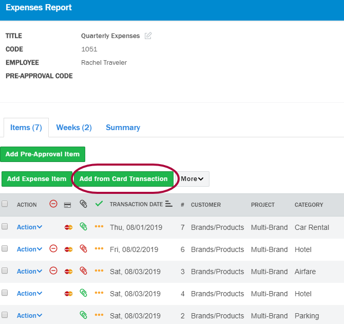The width and height of the screenshot is (344, 324).
Task: Click Brands/Products in the Car Rental row
Action: pos(217,227)
